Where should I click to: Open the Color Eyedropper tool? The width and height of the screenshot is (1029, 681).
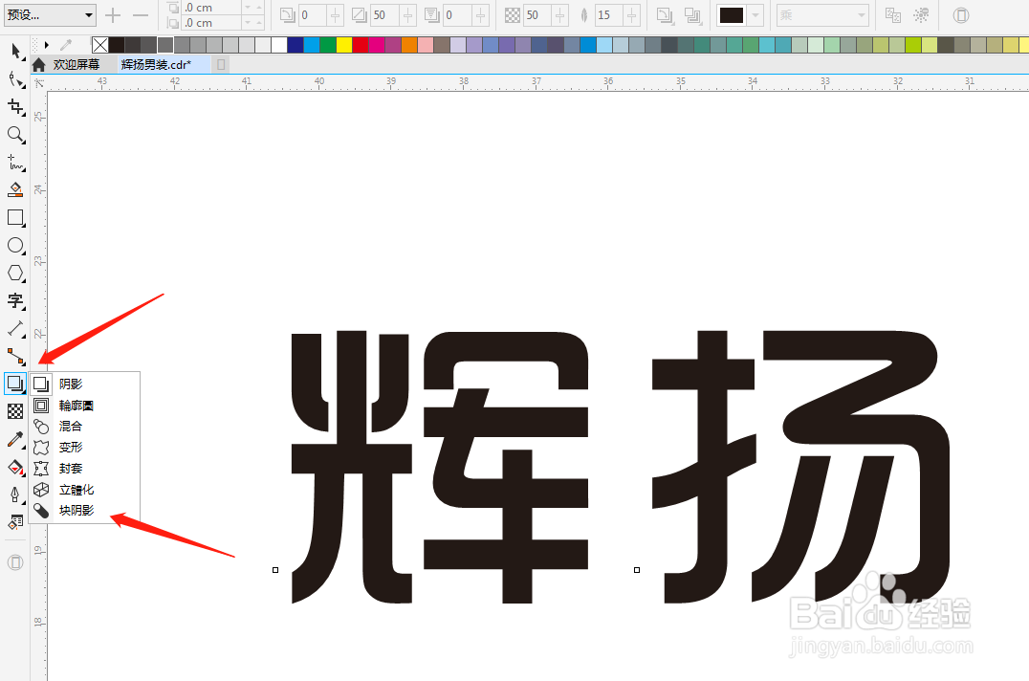(15, 439)
